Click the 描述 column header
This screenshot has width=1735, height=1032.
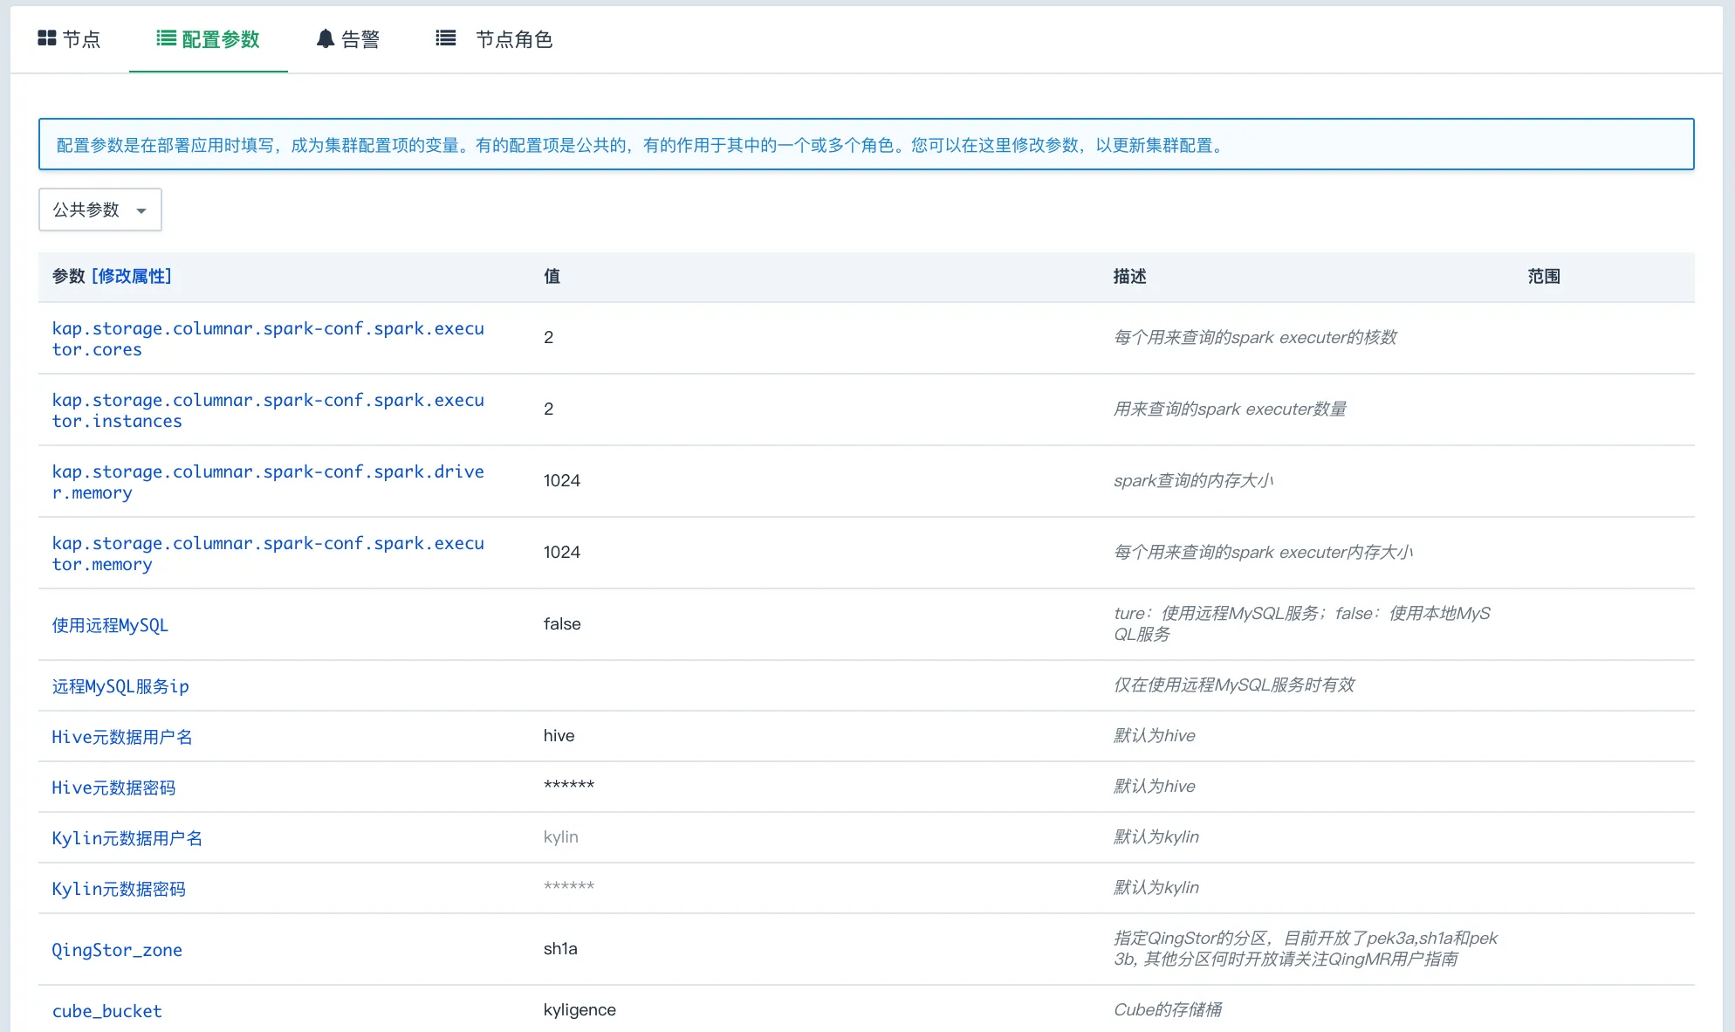pos(1130,276)
